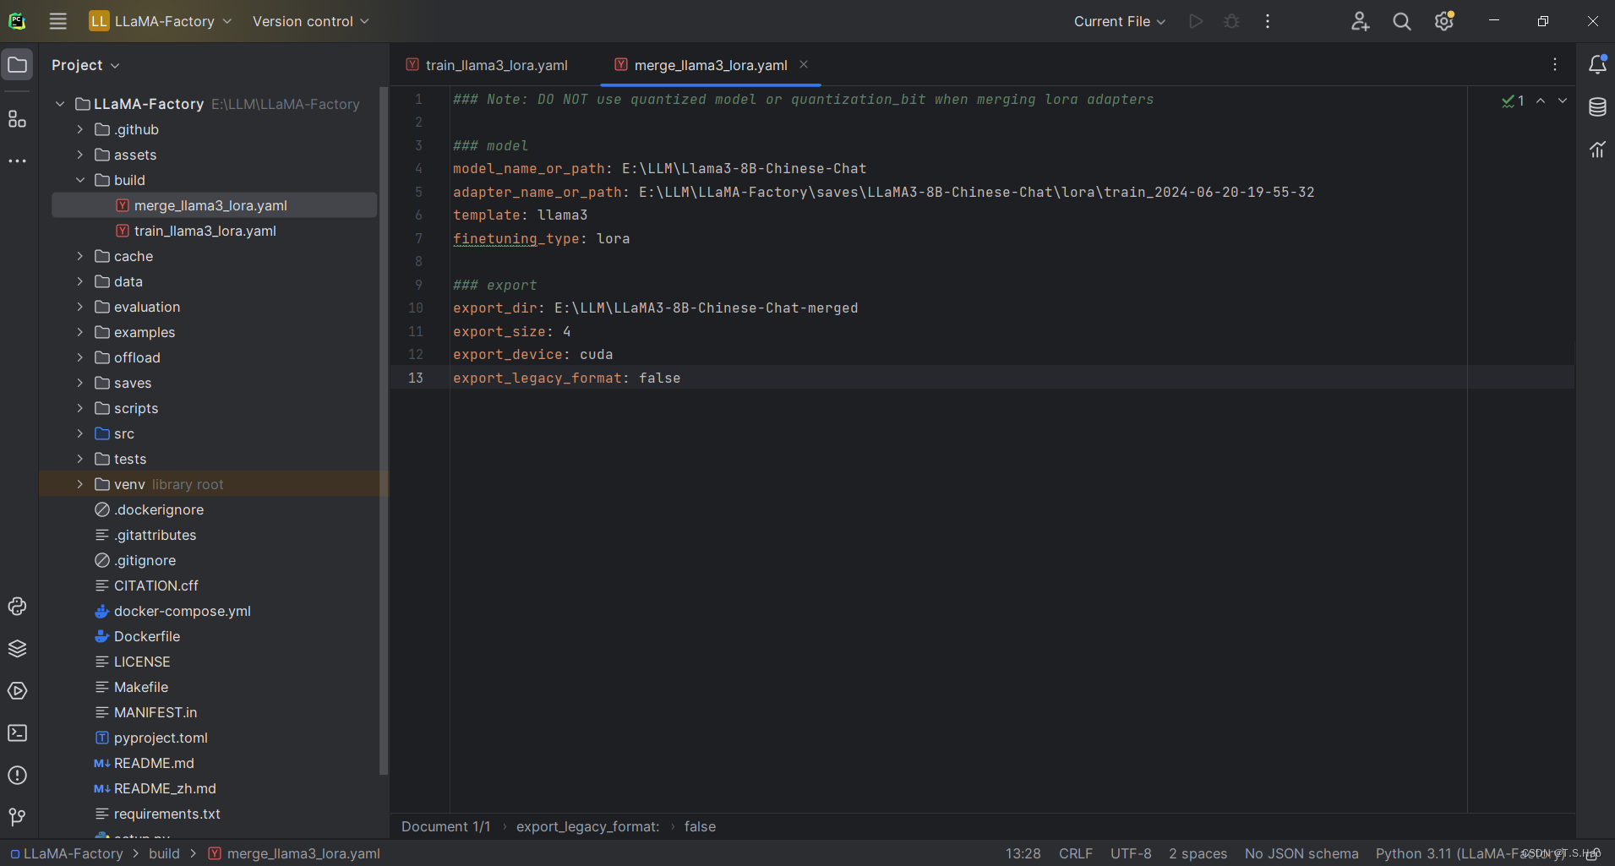This screenshot has width=1615, height=866.
Task: Change UTF-8 file encoding
Action: tap(1131, 853)
